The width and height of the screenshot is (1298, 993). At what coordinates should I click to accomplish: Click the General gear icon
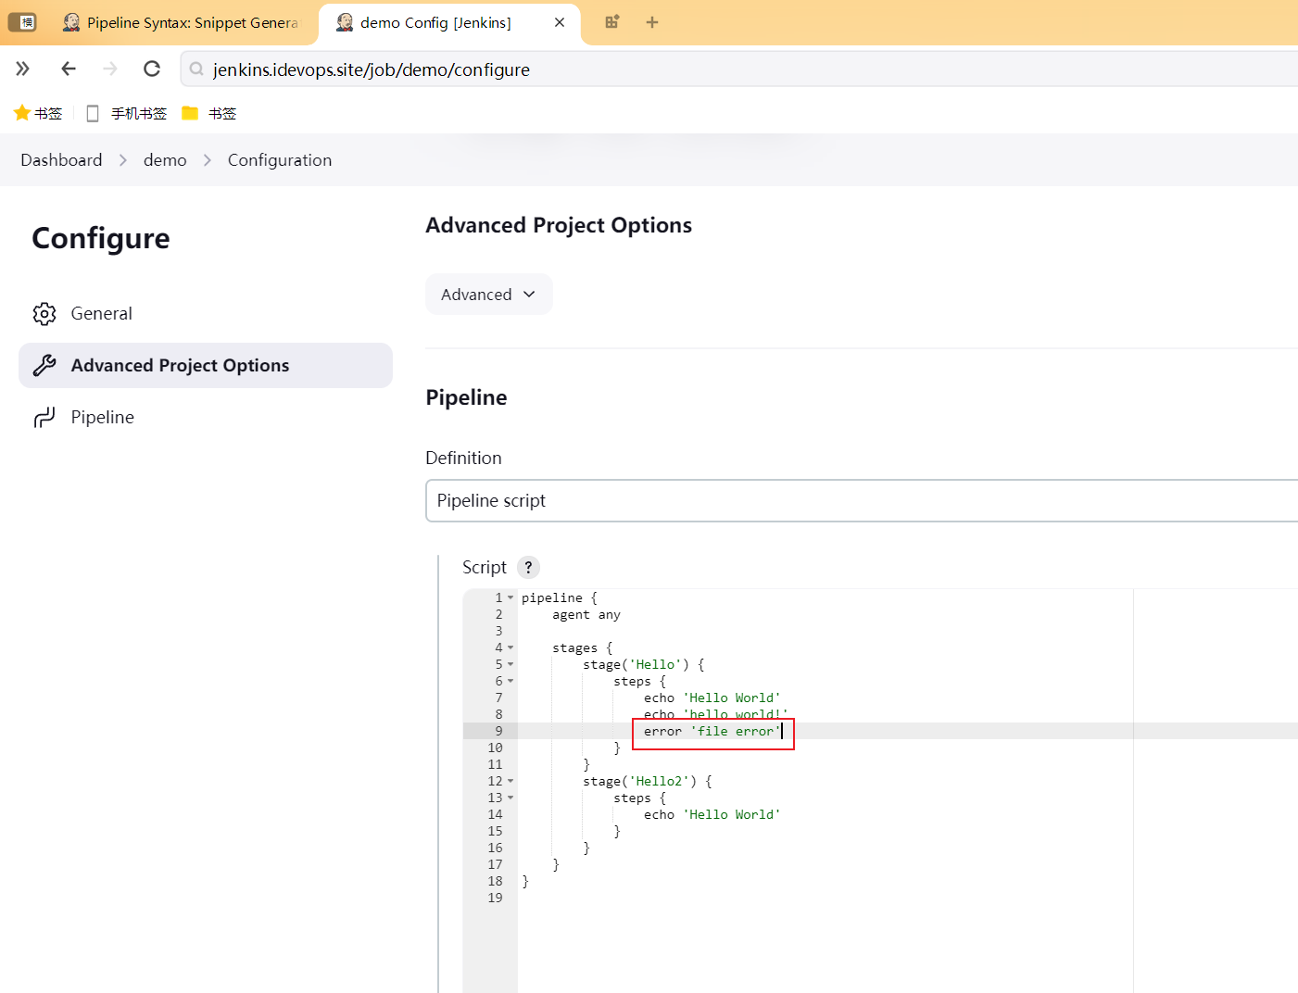coord(44,314)
